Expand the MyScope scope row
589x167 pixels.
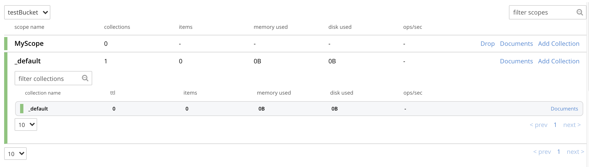pos(29,44)
